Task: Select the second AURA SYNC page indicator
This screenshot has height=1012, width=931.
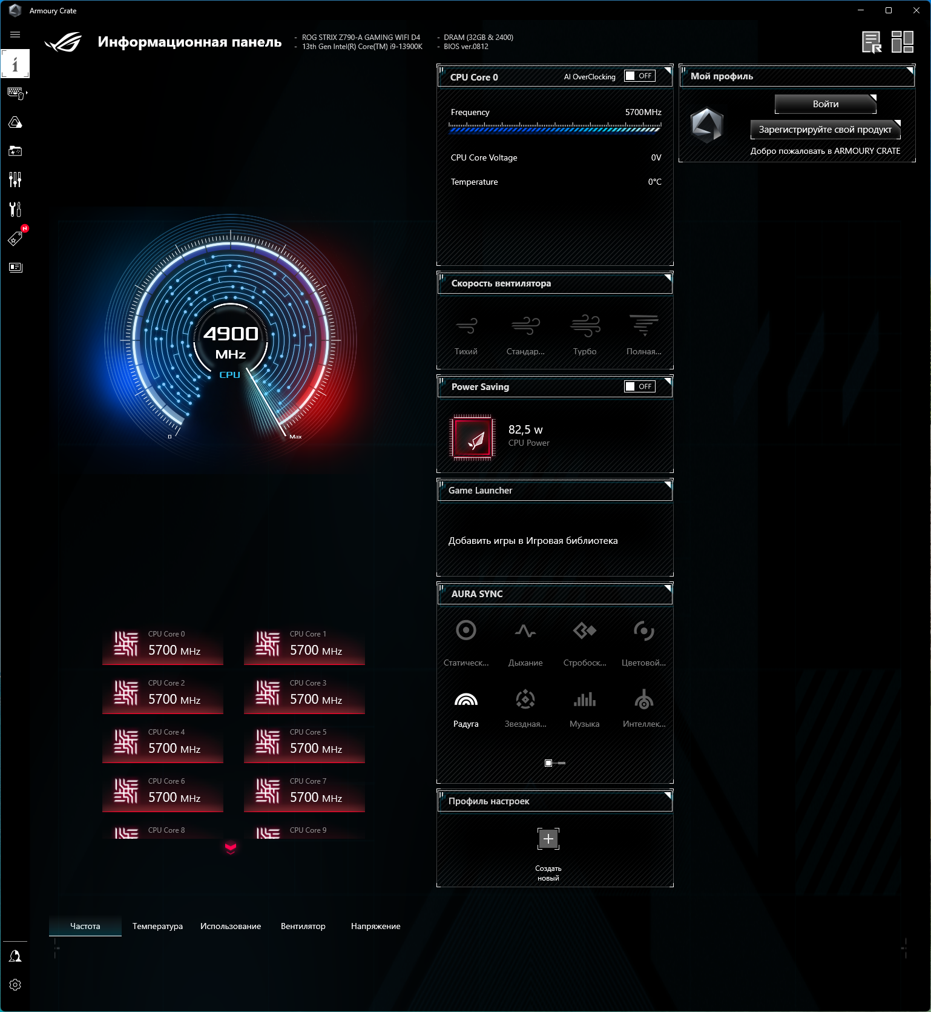Action: [x=561, y=763]
